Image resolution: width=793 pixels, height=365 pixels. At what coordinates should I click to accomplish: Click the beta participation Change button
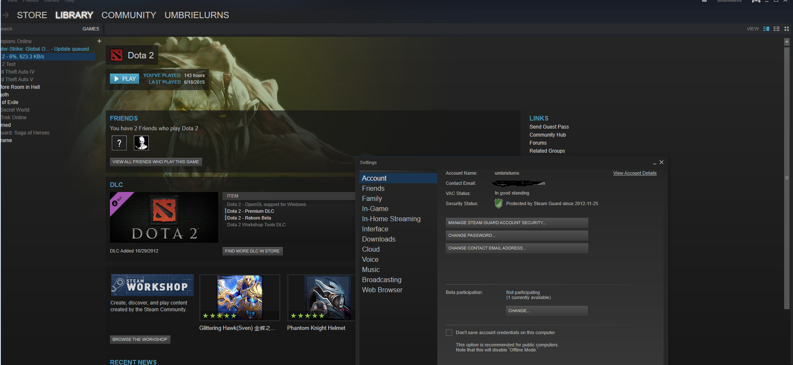coord(547,311)
